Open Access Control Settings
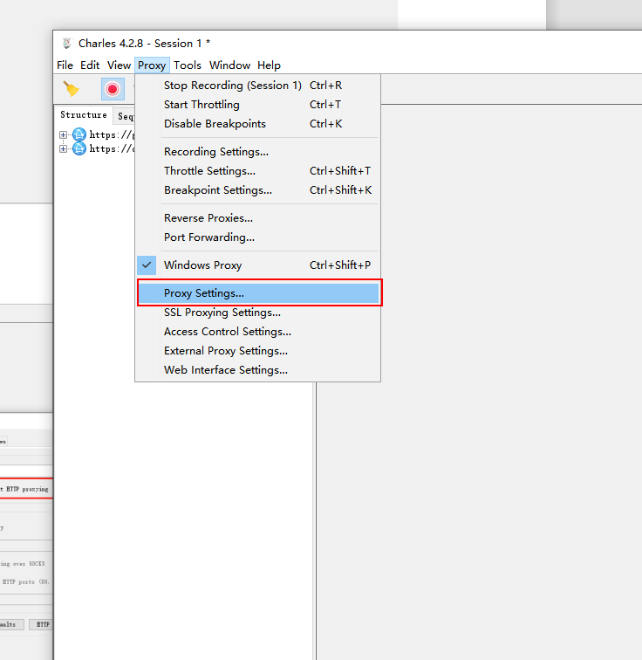642x660 pixels. click(257, 332)
